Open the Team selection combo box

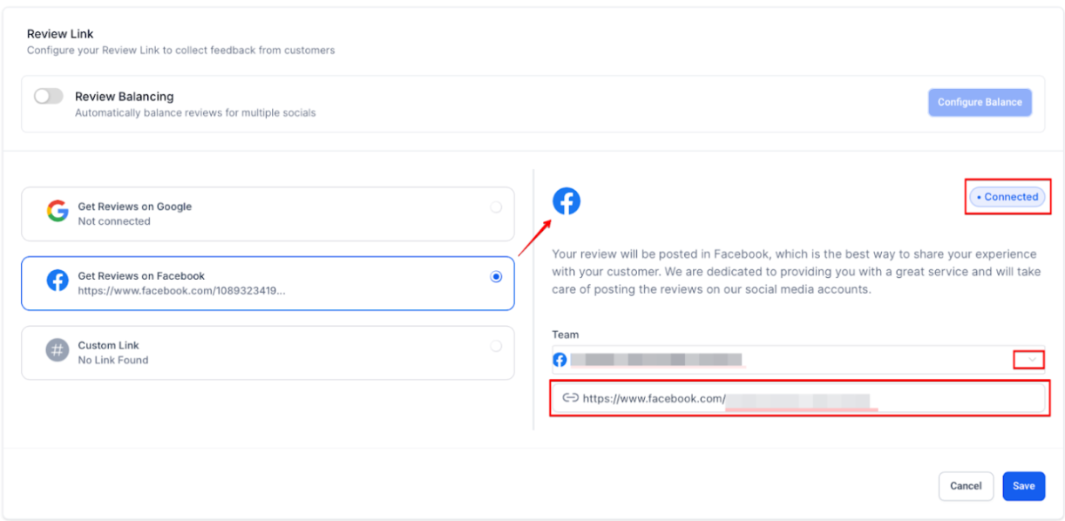[784, 359]
